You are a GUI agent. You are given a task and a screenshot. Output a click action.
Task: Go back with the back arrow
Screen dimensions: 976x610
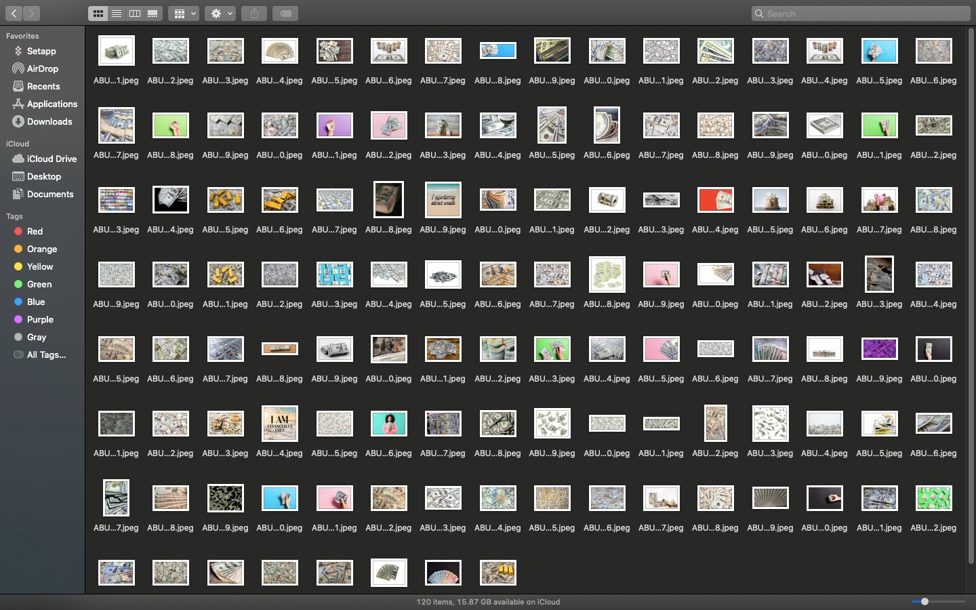click(x=14, y=14)
